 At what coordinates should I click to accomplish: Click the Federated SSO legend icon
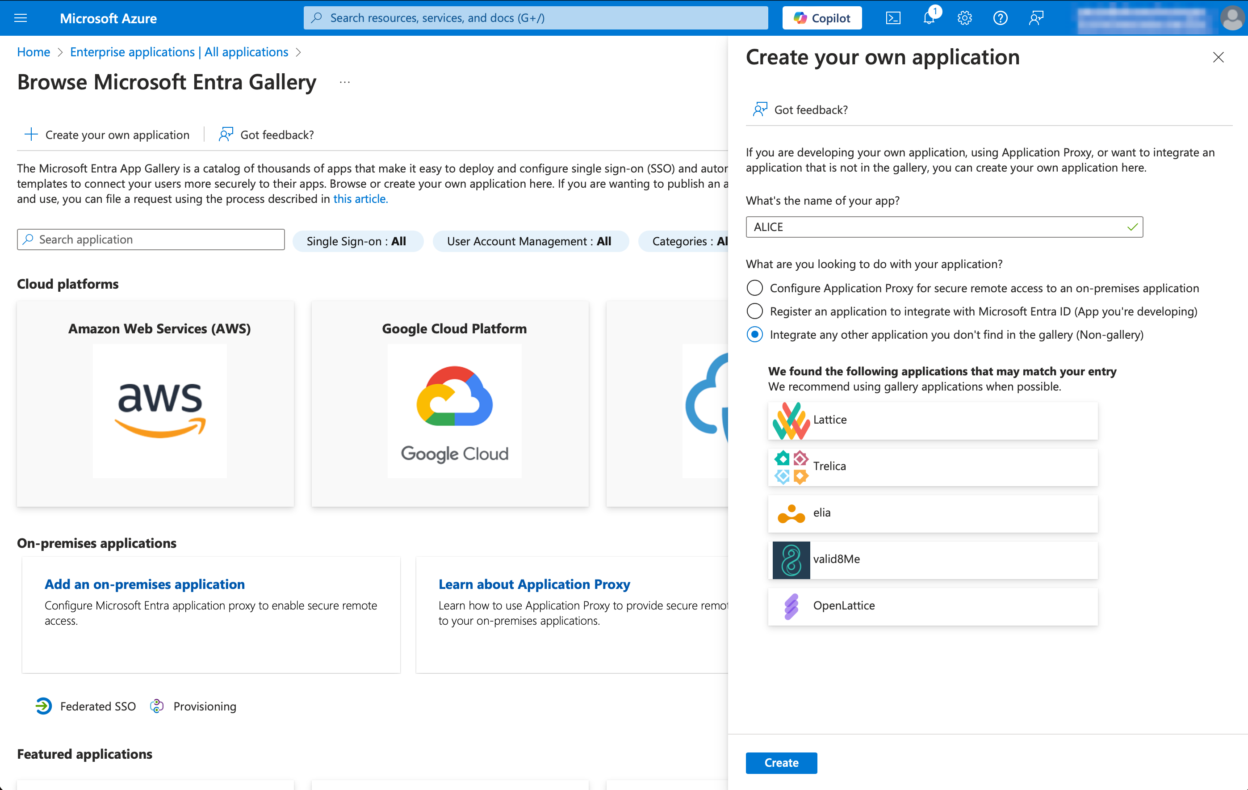tap(43, 706)
